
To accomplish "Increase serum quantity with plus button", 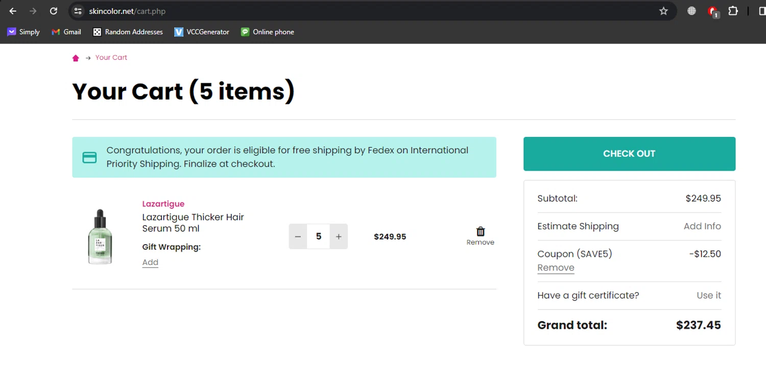I will point(339,236).
